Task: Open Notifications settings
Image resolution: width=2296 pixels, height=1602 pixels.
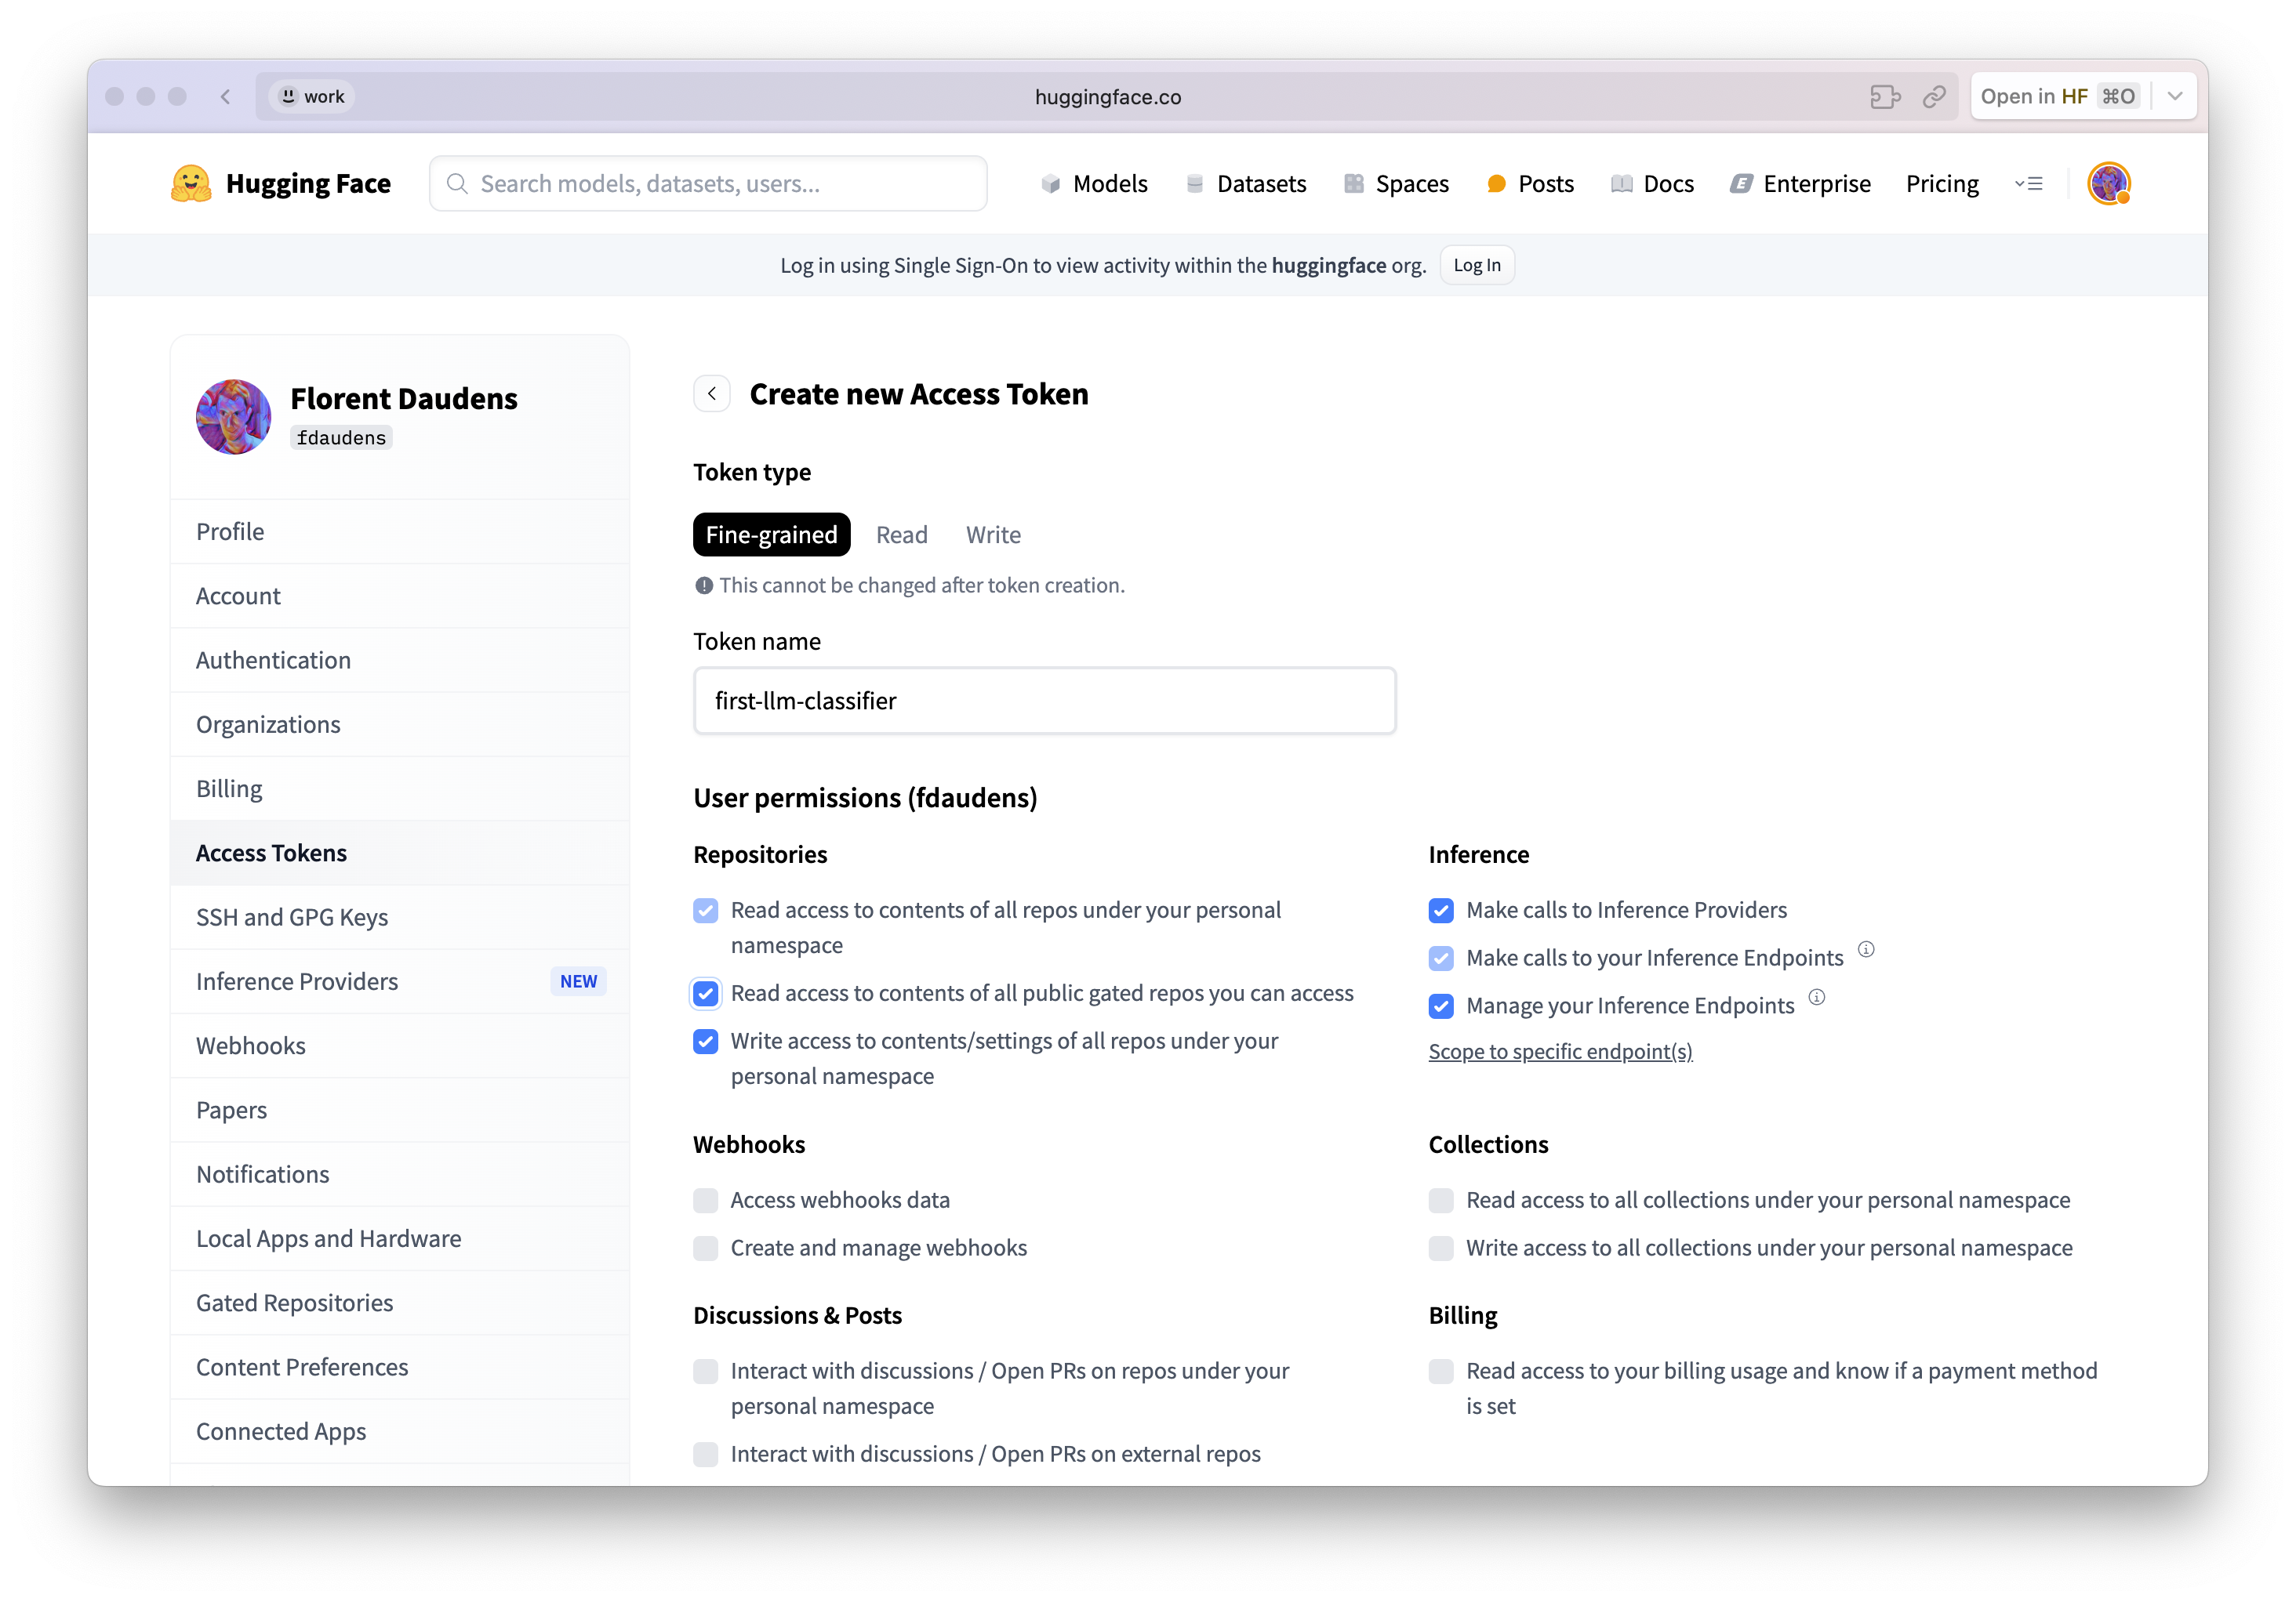Action: [x=400, y=1174]
